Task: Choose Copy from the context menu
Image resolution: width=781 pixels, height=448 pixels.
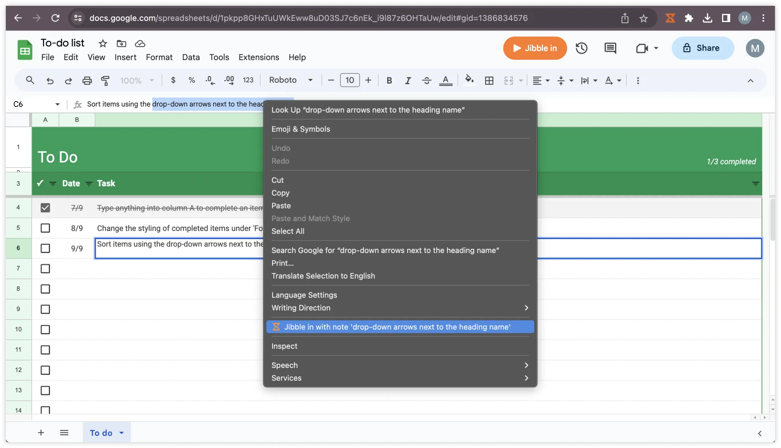Action: pos(280,193)
